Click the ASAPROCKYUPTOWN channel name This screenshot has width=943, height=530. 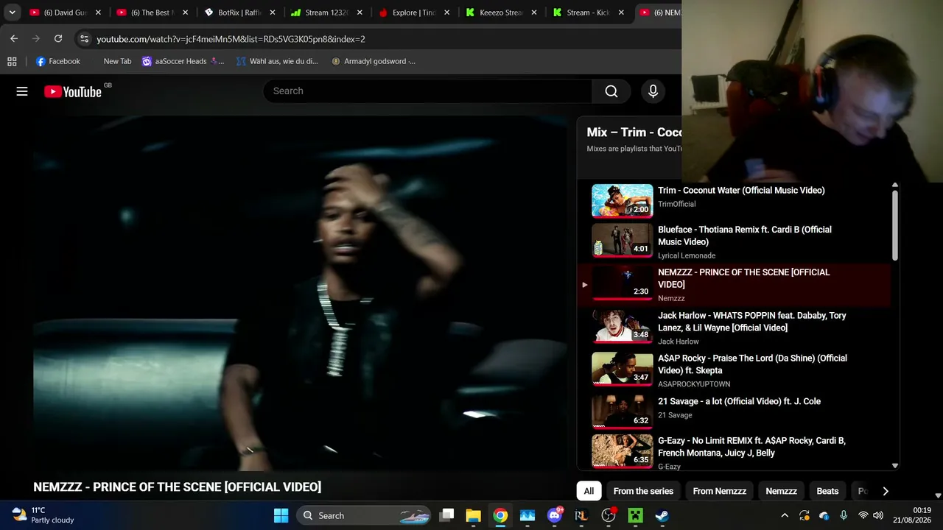tap(694, 384)
